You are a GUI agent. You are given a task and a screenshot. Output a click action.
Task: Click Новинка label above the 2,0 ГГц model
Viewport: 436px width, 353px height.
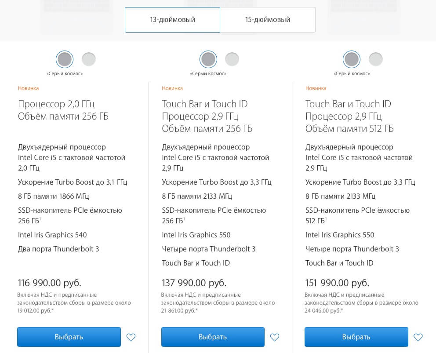click(x=29, y=88)
